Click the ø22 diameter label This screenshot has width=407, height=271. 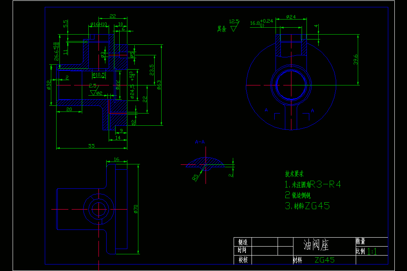tap(118, 85)
